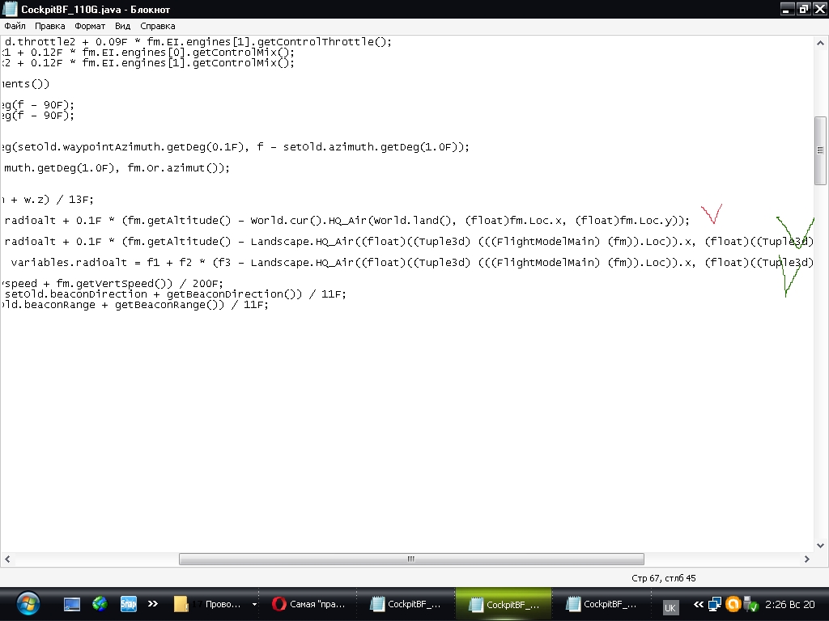Launch the Snap quick launch icon
Viewport: 829px width, 621px height.
point(129,604)
